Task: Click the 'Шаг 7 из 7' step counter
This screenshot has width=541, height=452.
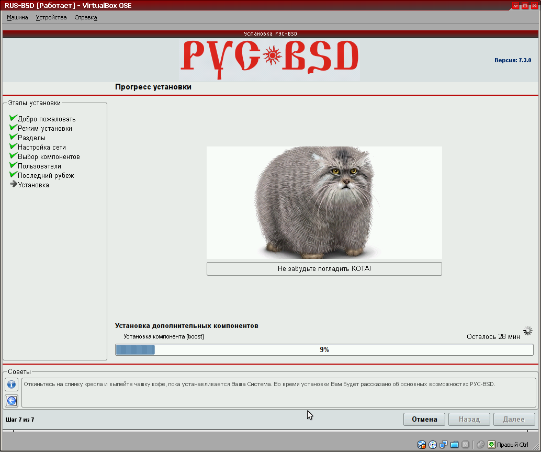Action: pos(20,420)
